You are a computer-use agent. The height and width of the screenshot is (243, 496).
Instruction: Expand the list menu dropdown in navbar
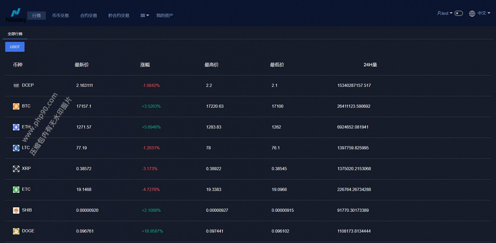[145, 16]
